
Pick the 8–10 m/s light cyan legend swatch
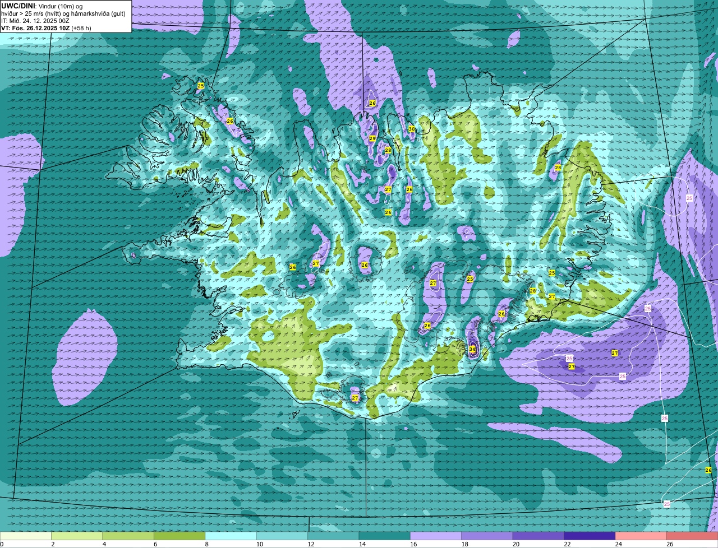(231, 536)
